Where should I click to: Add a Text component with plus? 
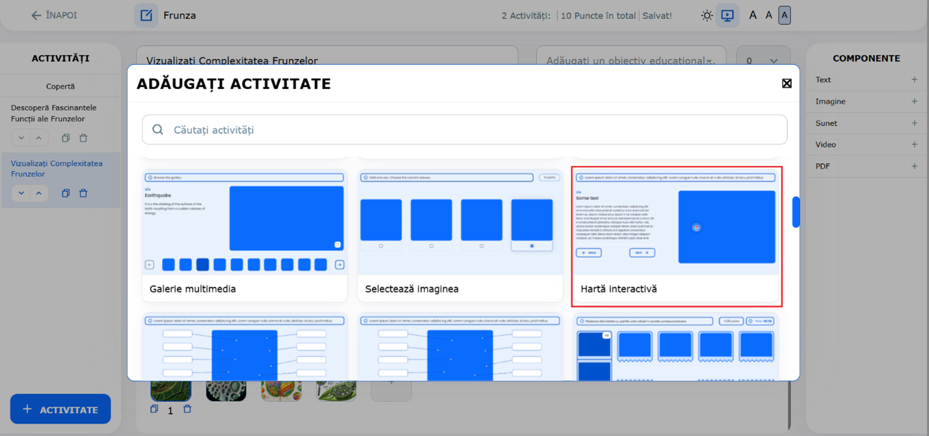pyautogui.click(x=914, y=80)
